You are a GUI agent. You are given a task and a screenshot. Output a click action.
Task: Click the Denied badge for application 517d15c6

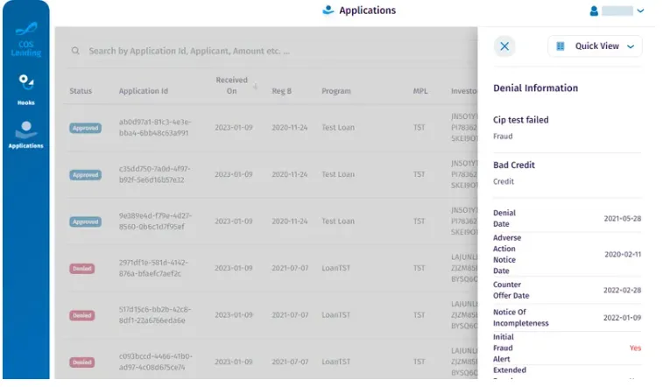pyautogui.click(x=82, y=315)
